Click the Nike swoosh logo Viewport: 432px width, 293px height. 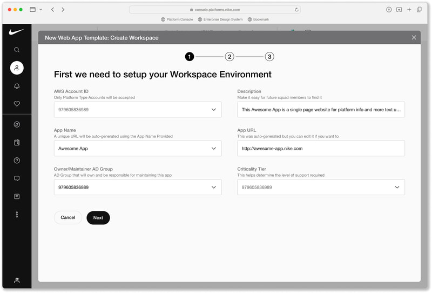click(17, 32)
